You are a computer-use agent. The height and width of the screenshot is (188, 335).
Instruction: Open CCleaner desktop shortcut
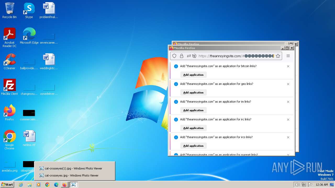click(9, 62)
